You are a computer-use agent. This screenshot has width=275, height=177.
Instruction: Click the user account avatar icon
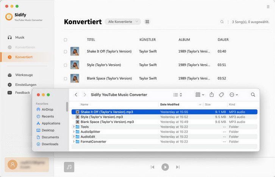click(x=12, y=165)
